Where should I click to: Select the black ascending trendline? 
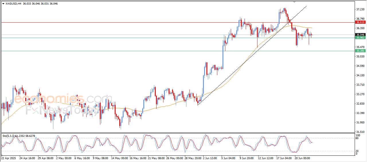[x=252, y=55]
